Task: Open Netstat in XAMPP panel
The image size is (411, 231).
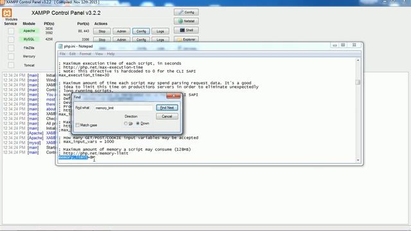Action: point(186,21)
